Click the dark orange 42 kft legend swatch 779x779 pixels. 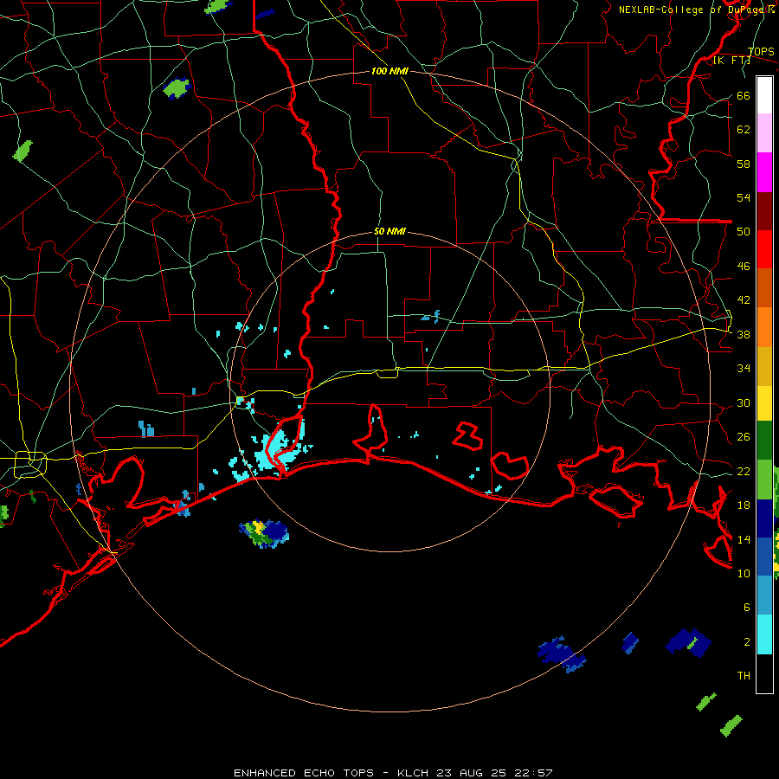[764, 288]
